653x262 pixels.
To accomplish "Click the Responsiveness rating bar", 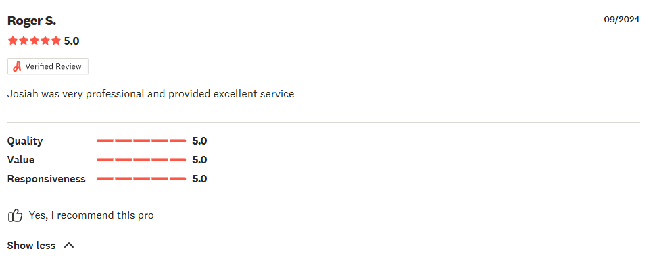I will [141, 179].
